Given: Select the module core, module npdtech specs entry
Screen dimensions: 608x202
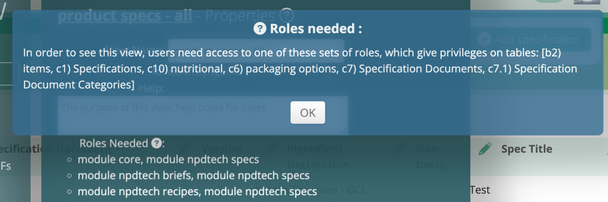Looking at the screenshot, I should [x=168, y=160].
